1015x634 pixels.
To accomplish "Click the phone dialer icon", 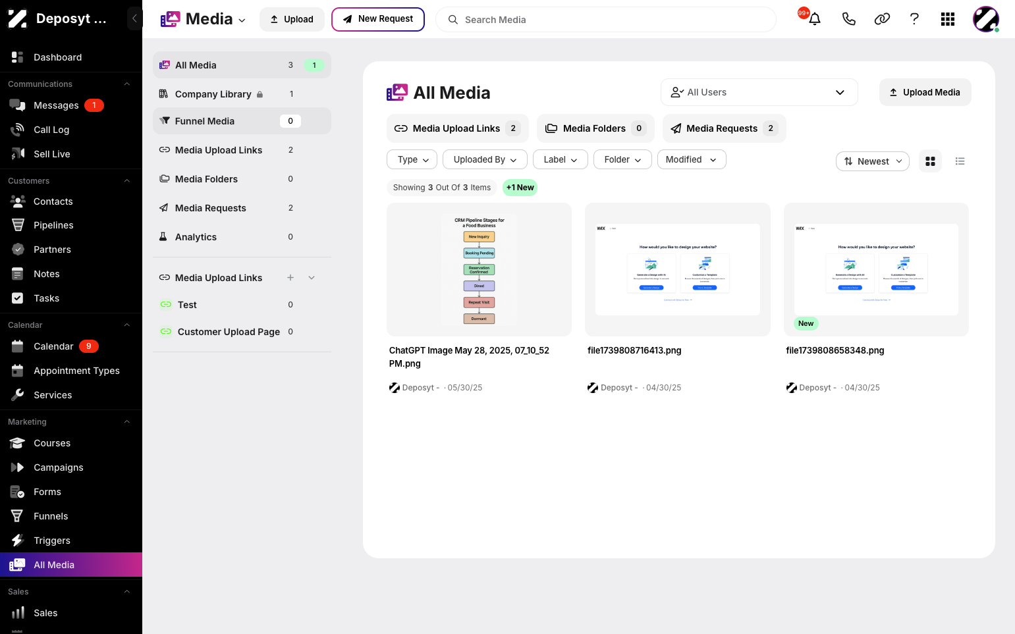I will coord(848,19).
